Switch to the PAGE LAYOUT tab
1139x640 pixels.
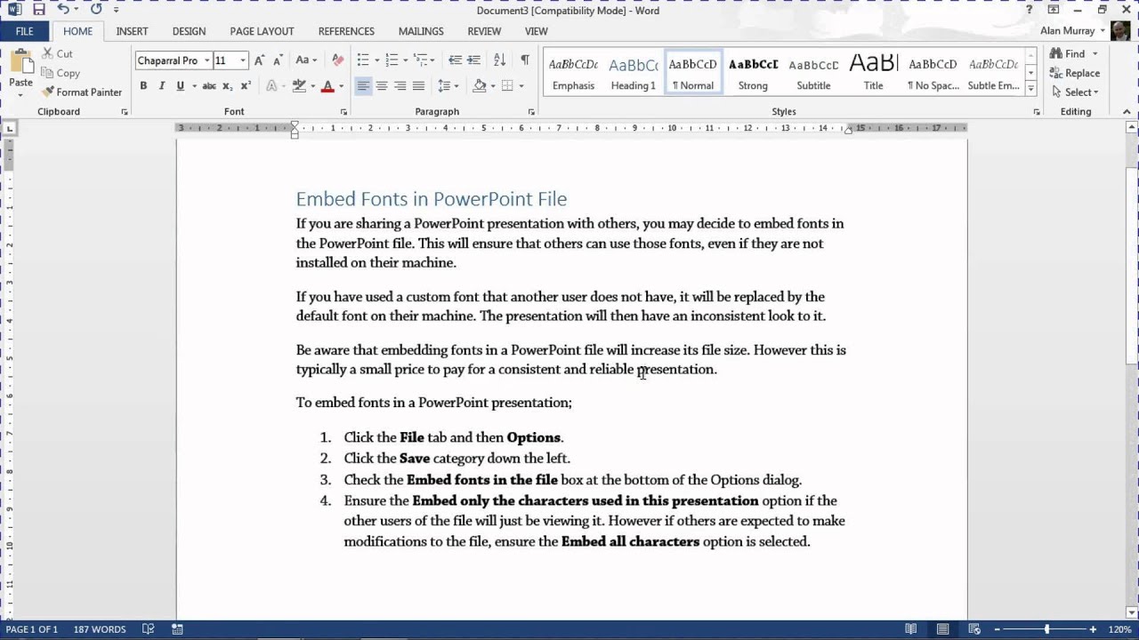tap(262, 31)
